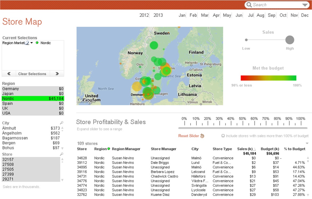Select the year 2013
Image resolution: width=312 pixels, height=199 pixels.
[x=158, y=15]
